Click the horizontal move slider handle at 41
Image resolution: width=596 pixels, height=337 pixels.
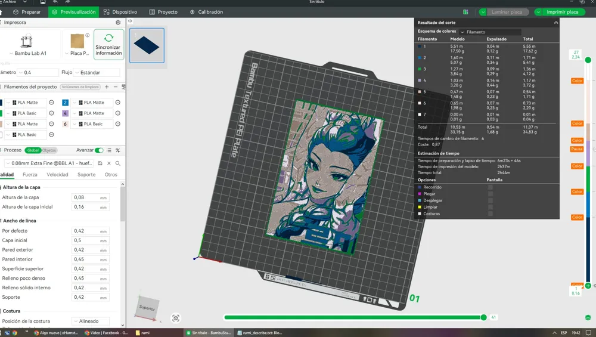[x=483, y=317]
